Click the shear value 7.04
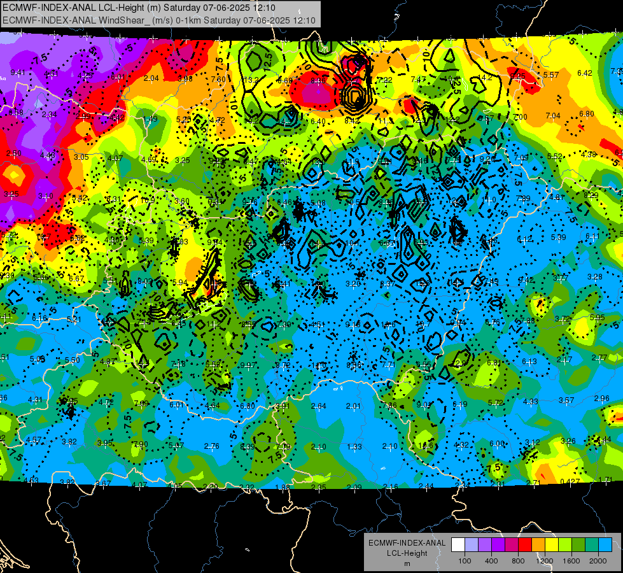This screenshot has height=573, width=623. click(x=552, y=115)
